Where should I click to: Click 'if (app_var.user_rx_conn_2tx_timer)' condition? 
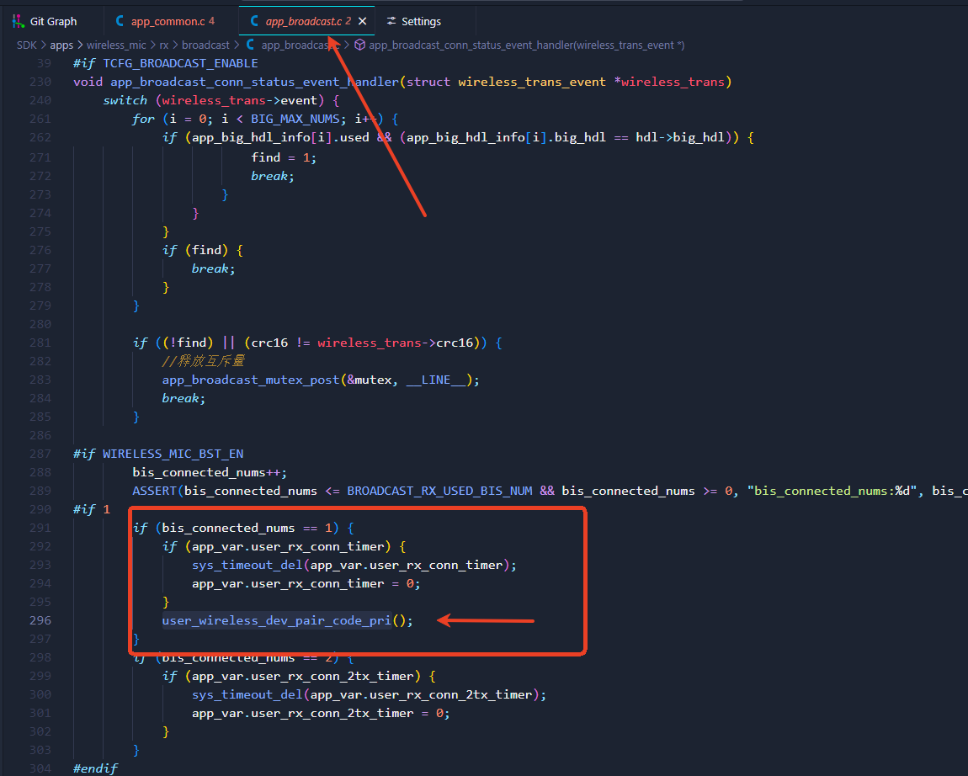299,677
